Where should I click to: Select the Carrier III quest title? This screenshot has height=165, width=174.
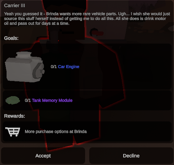click(x=15, y=6)
